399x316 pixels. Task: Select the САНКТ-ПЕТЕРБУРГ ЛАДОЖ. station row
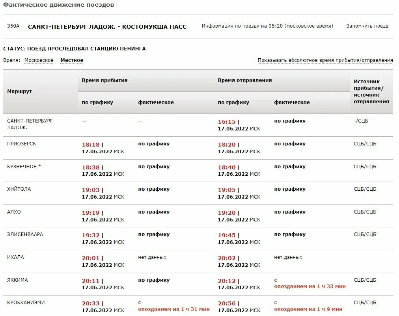(x=198, y=125)
